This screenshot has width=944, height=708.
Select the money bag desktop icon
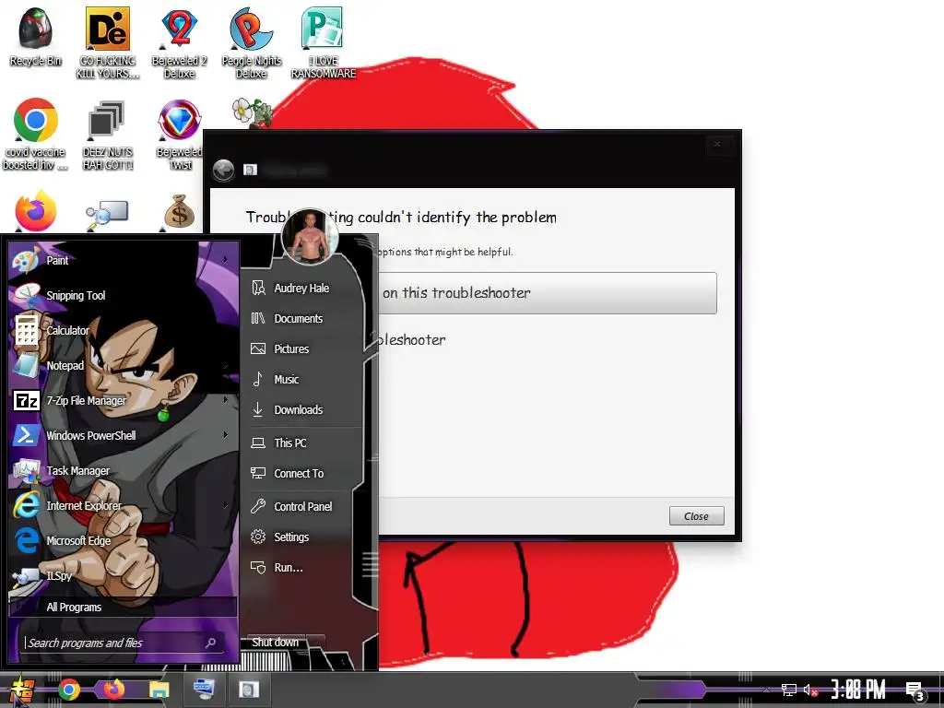pos(179,211)
